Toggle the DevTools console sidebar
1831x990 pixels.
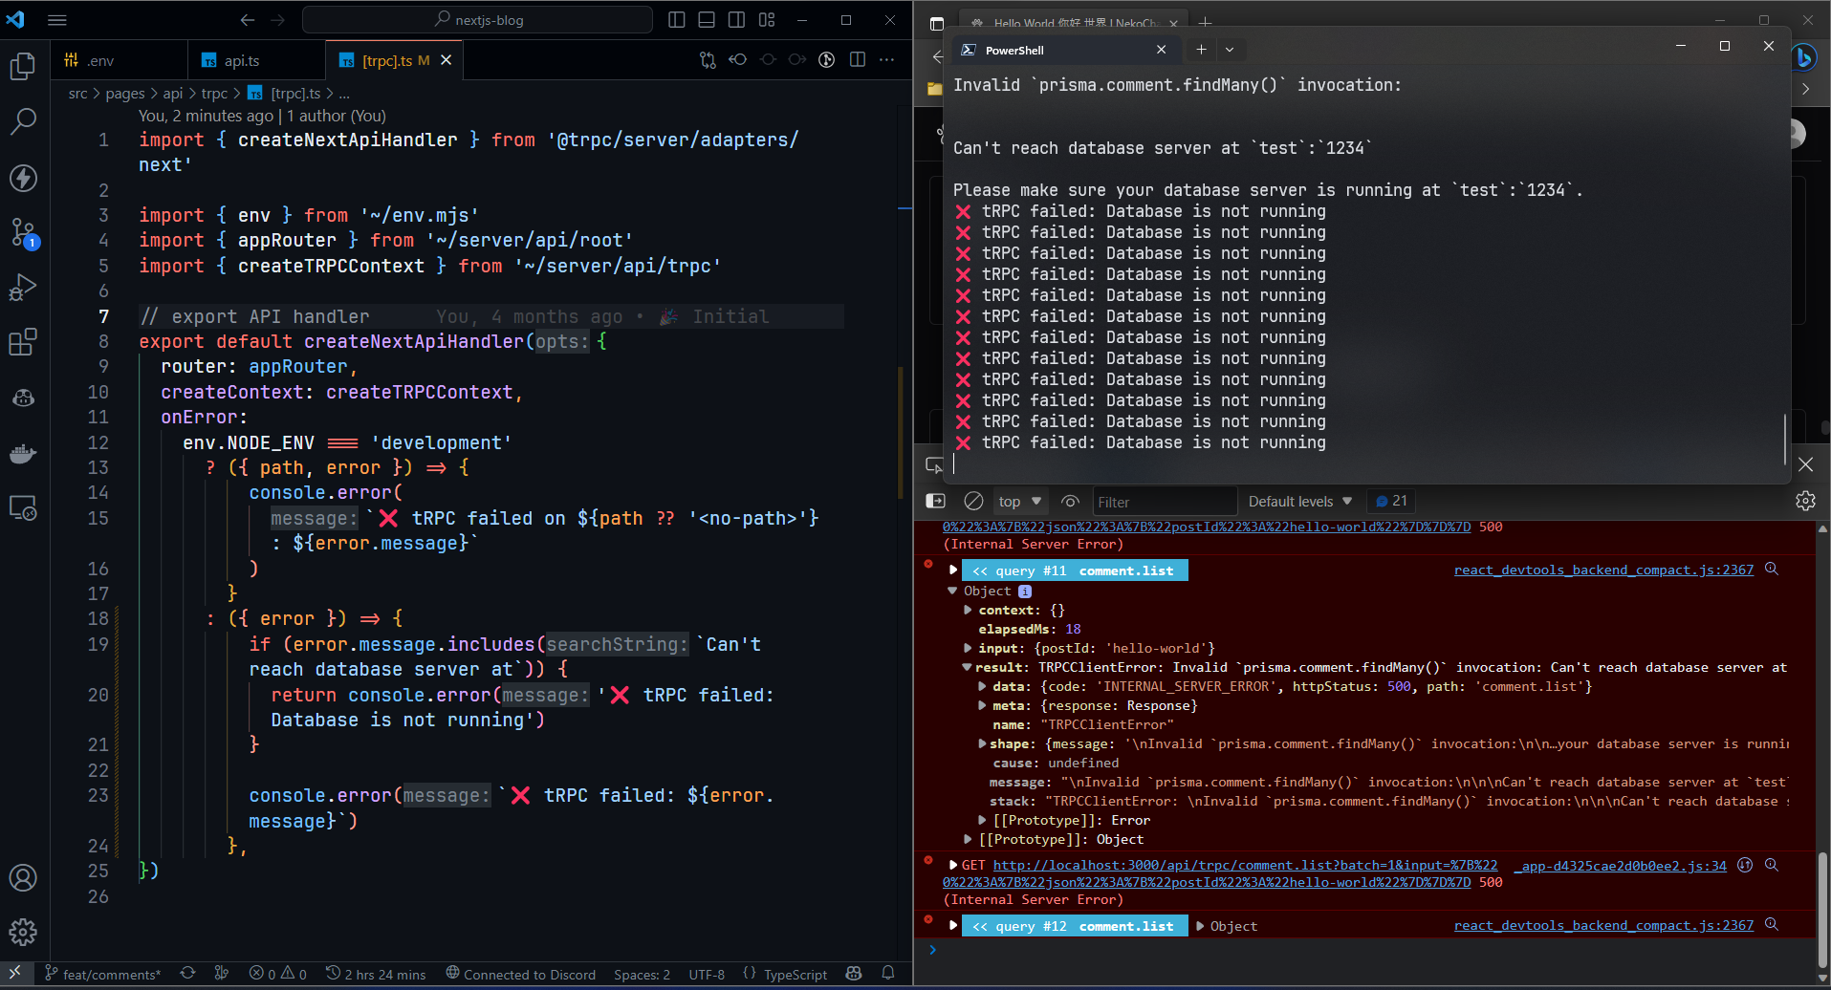936,502
